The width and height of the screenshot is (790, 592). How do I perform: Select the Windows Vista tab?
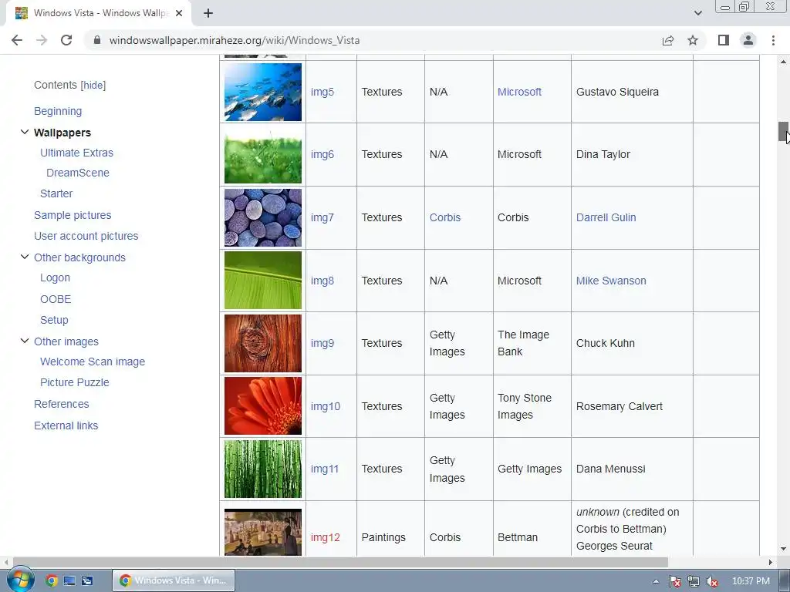(x=100, y=13)
